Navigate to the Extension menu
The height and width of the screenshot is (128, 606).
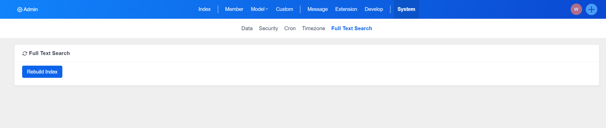point(346,9)
